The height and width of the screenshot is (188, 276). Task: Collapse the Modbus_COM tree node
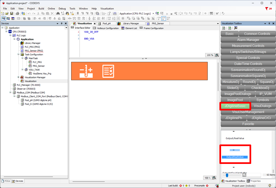pos(10,92)
